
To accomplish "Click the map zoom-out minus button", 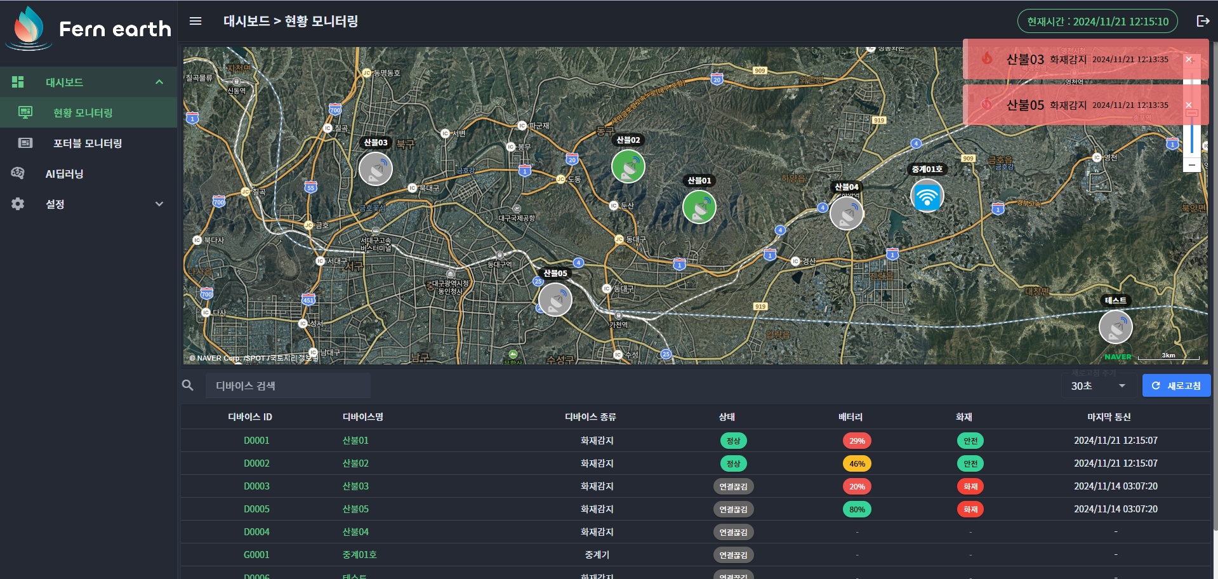I will point(1192,165).
